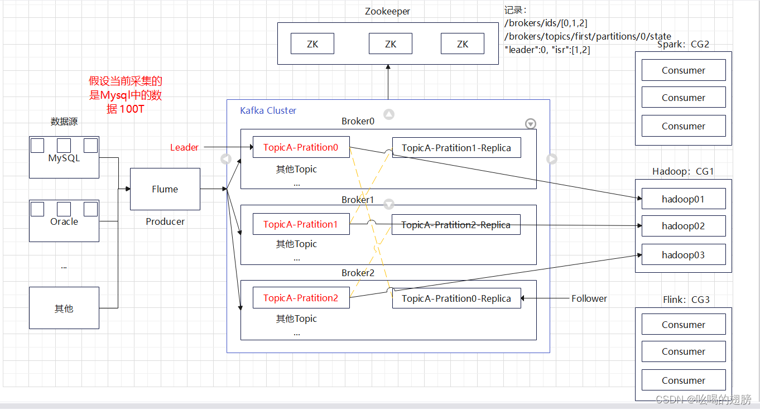This screenshot has height=410, width=760.
Task: Click the Oracle data source box
Action: (x=64, y=221)
